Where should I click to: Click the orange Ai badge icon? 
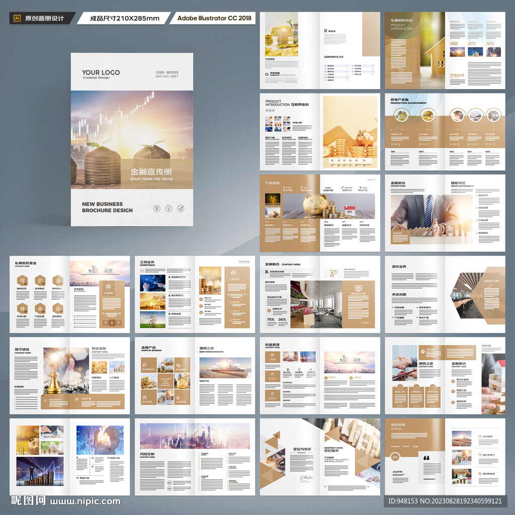[17, 19]
